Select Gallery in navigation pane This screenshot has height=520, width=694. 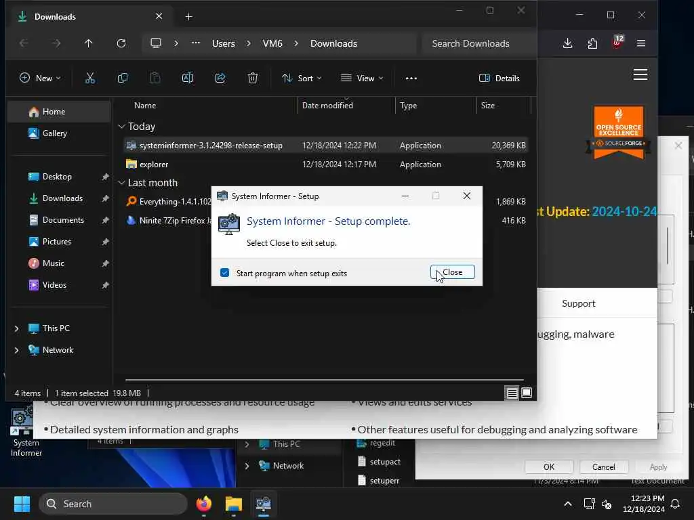59,133
